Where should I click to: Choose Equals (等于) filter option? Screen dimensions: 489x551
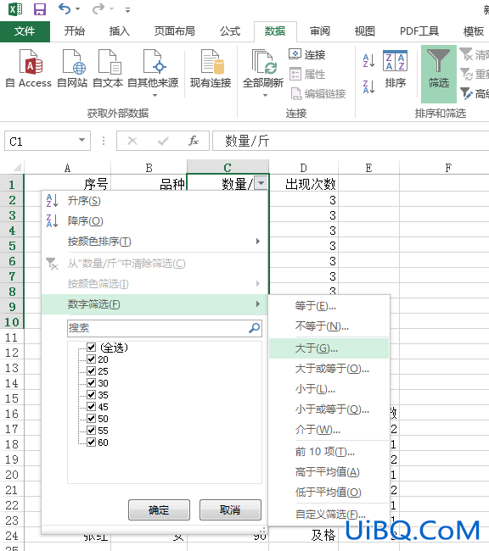tap(329, 306)
